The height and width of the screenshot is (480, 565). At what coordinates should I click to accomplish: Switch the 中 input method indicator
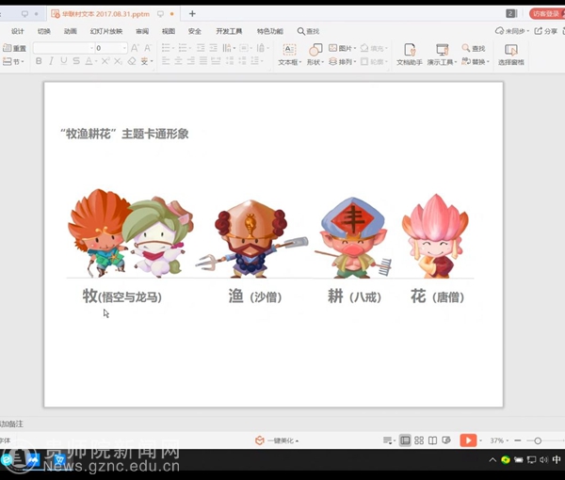(557, 459)
